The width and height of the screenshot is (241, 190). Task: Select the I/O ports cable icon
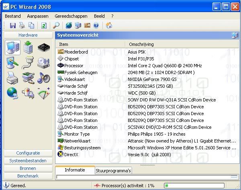point(28,63)
